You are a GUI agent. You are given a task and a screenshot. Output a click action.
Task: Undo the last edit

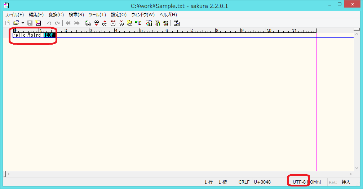tap(49, 23)
